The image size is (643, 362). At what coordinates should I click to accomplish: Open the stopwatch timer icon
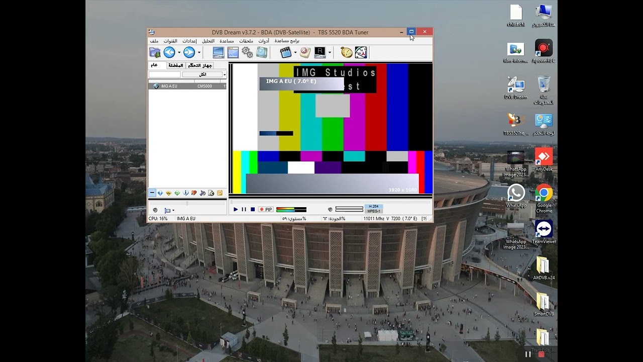tap(346, 52)
